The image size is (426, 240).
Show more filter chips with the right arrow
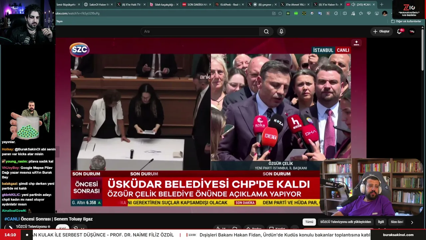pyautogui.click(x=412, y=222)
